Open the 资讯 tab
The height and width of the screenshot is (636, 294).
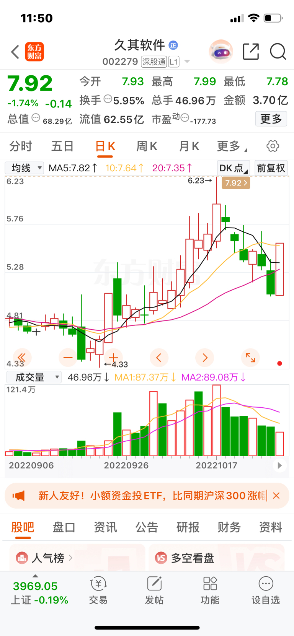[105, 527]
